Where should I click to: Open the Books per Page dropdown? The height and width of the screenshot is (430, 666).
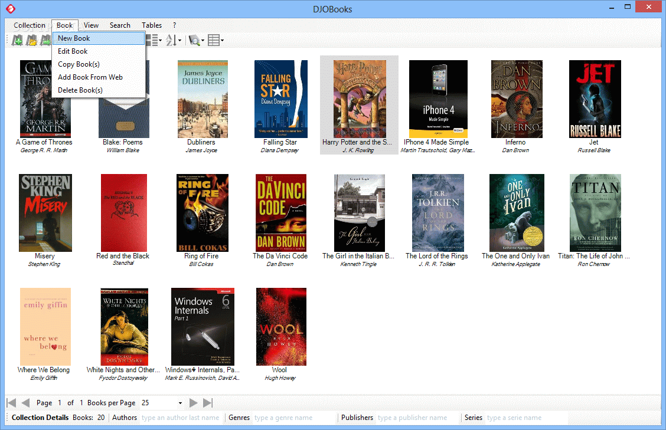(180, 403)
